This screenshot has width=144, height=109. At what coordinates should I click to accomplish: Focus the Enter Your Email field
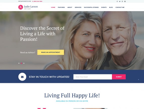pyautogui.click(x=93, y=77)
